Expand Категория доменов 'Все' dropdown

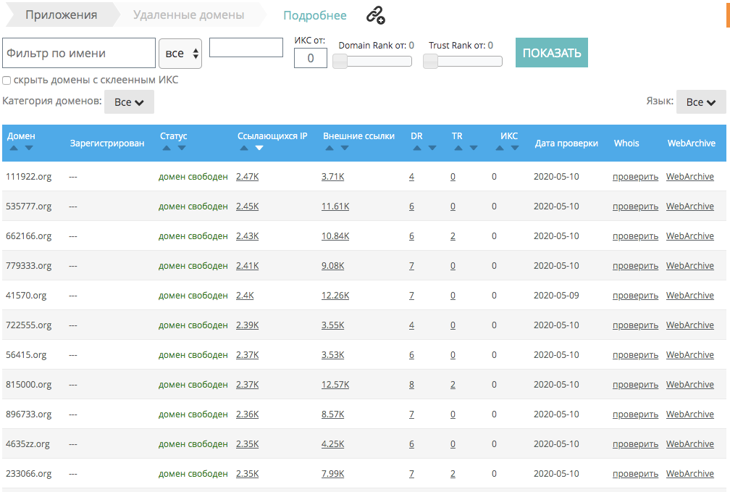click(x=129, y=102)
